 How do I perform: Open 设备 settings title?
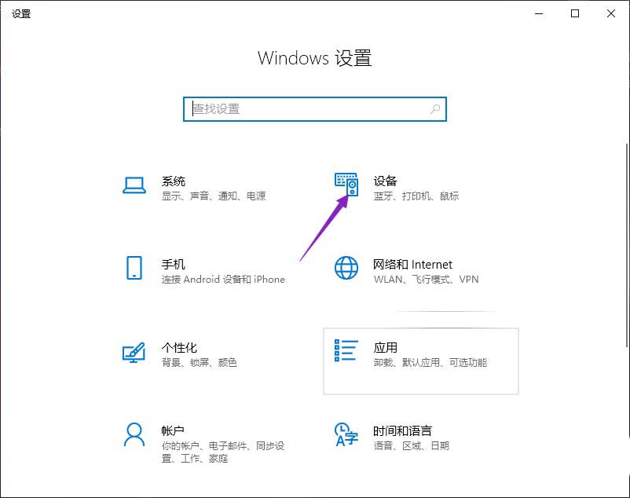pos(386,181)
